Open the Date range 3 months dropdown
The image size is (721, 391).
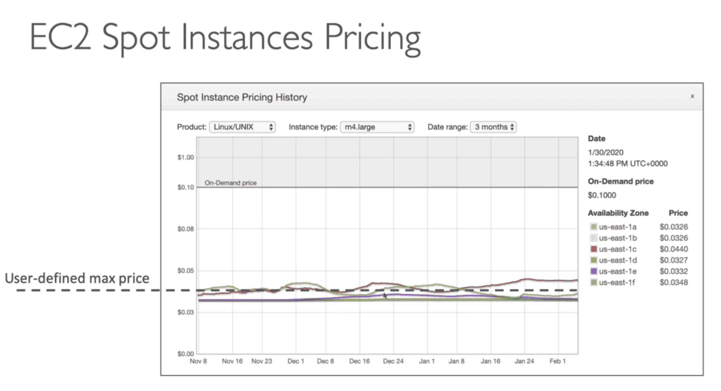coord(493,127)
